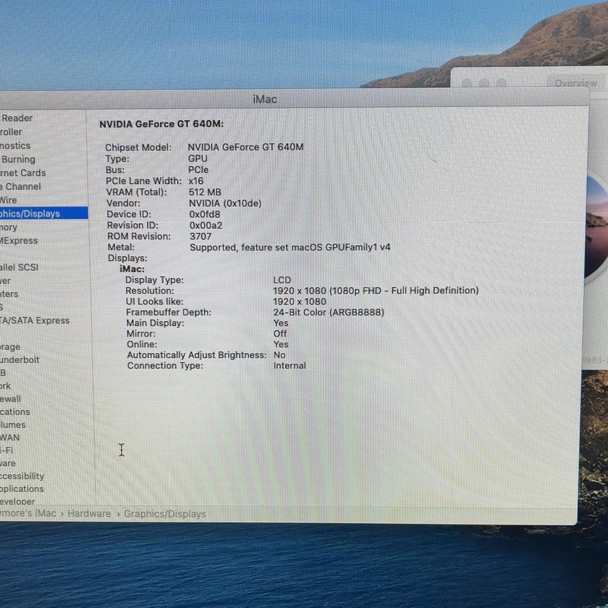The width and height of the screenshot is (608, 608).
Task: Select Graphics/Displays in the sidebar
Action: tap(44, 213)
